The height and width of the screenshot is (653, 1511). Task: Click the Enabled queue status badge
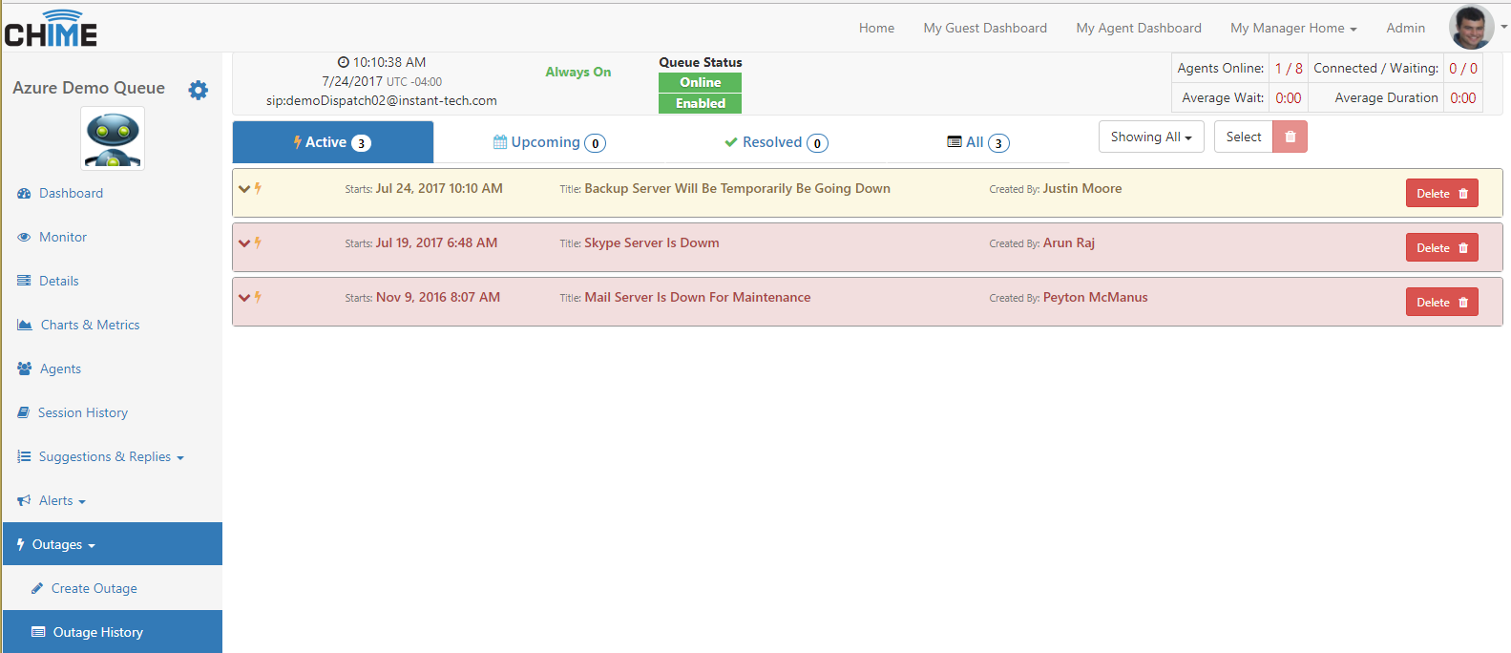(700, 103)
